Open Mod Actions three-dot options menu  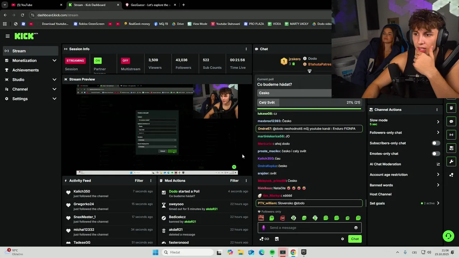246,181
